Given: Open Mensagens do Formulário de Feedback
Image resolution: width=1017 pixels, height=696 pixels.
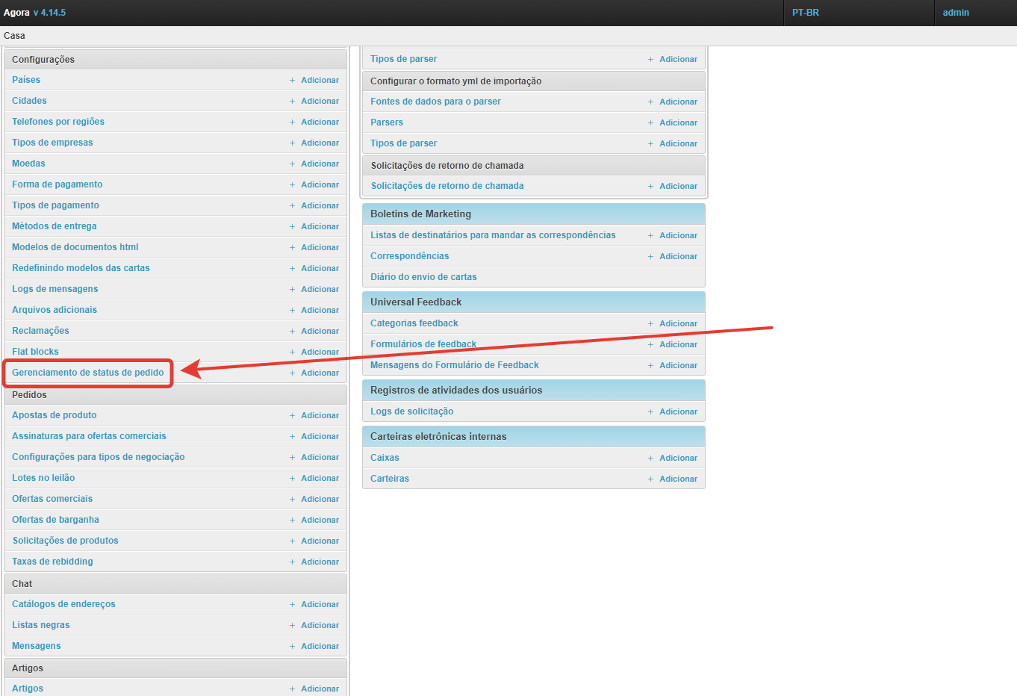Looking at the screenshot, I should (454, 365).
